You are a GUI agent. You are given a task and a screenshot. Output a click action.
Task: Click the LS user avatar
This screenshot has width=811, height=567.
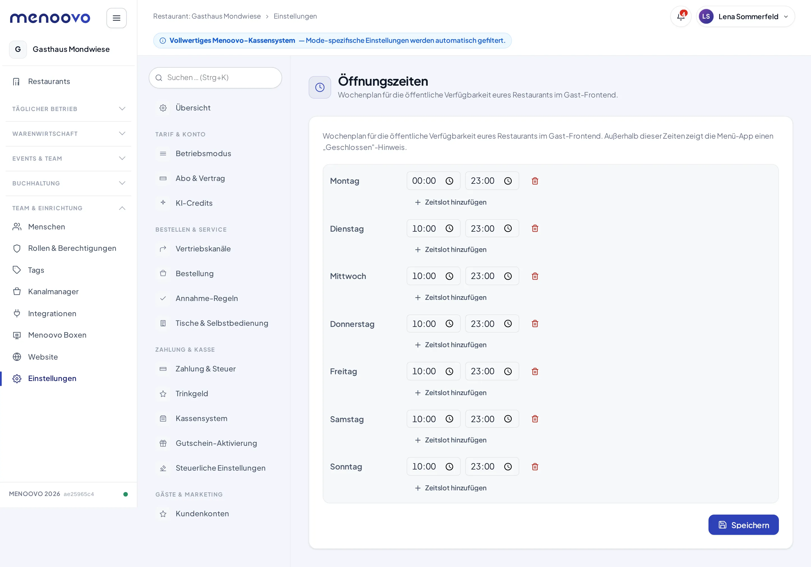[x=706, y=16]
